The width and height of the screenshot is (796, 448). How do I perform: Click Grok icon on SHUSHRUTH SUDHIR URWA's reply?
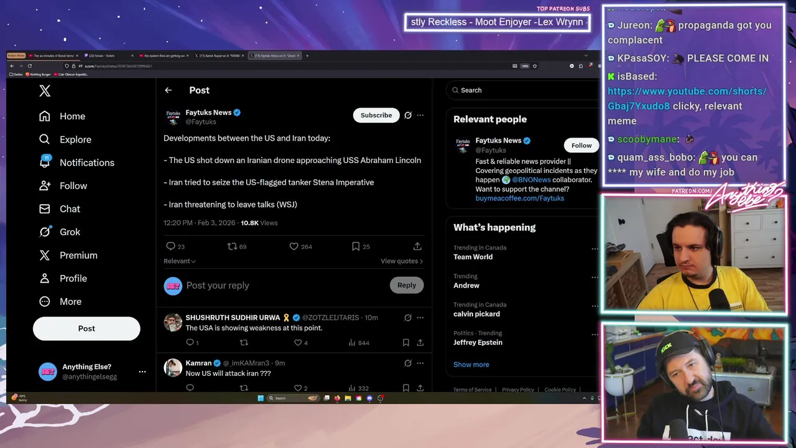[x=408, y=317]
